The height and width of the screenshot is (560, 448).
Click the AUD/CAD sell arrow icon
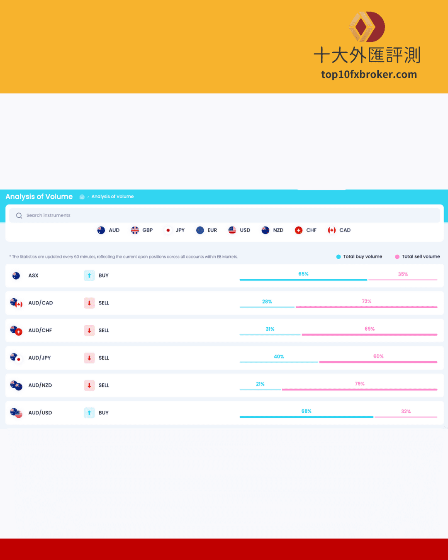point(89,303)
